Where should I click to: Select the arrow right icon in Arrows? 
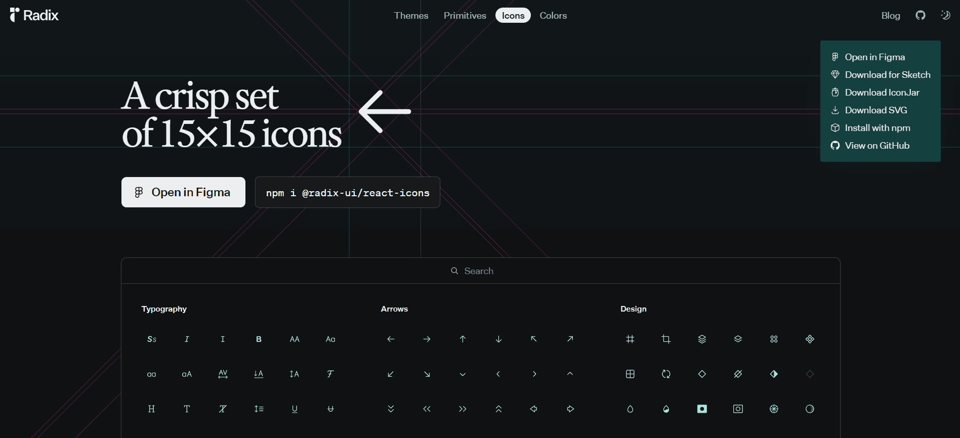pyautogui.click(x=427, y=339)
